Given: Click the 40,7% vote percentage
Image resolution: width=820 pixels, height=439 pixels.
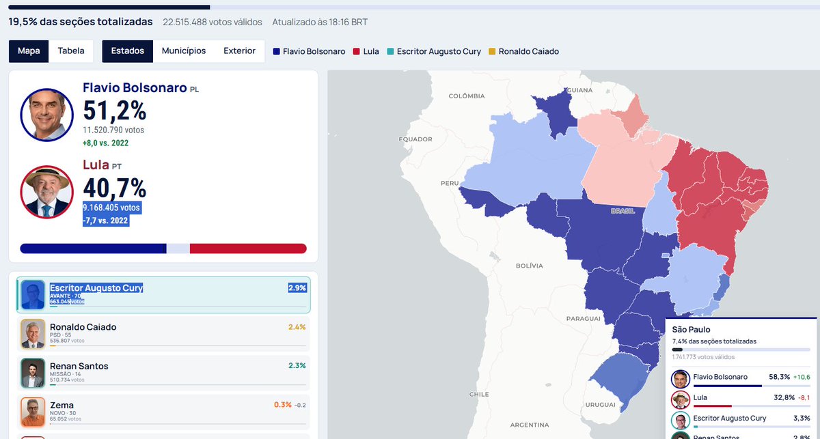Looking at the screenshot, I should 115,188.
